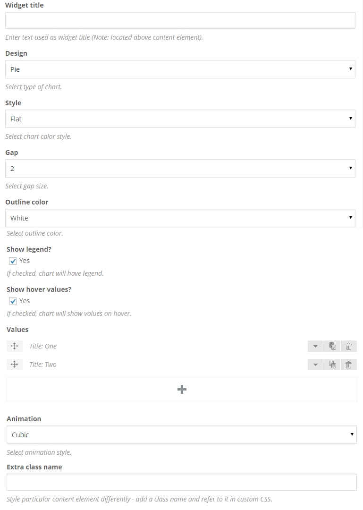The image size is (363, 510).
Task: Click drag handle icon for Title: Two
Action: tap(15, 365)
